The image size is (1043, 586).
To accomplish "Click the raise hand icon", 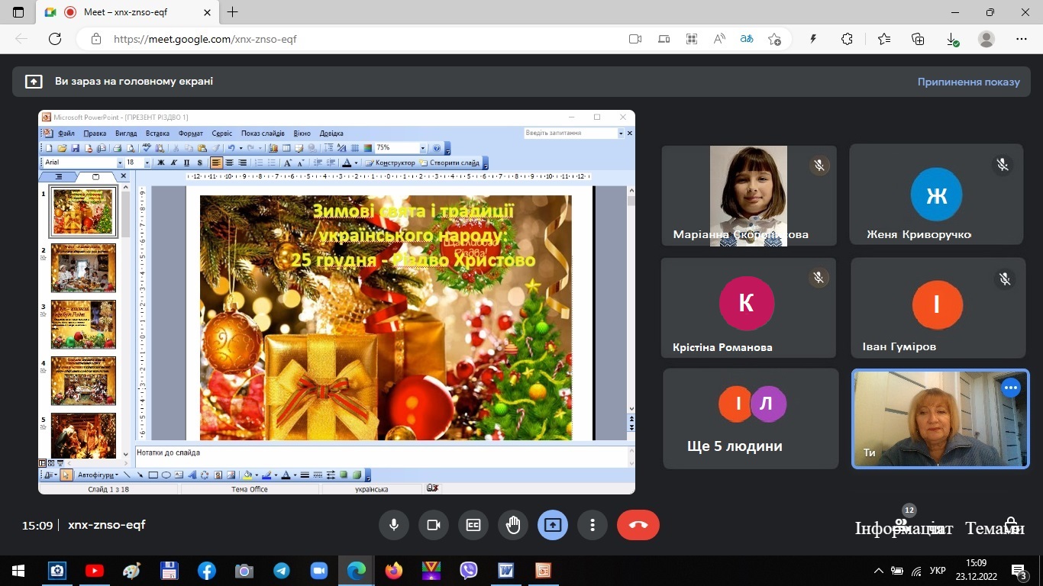I will pyautogui.click(x=513, y=525).
